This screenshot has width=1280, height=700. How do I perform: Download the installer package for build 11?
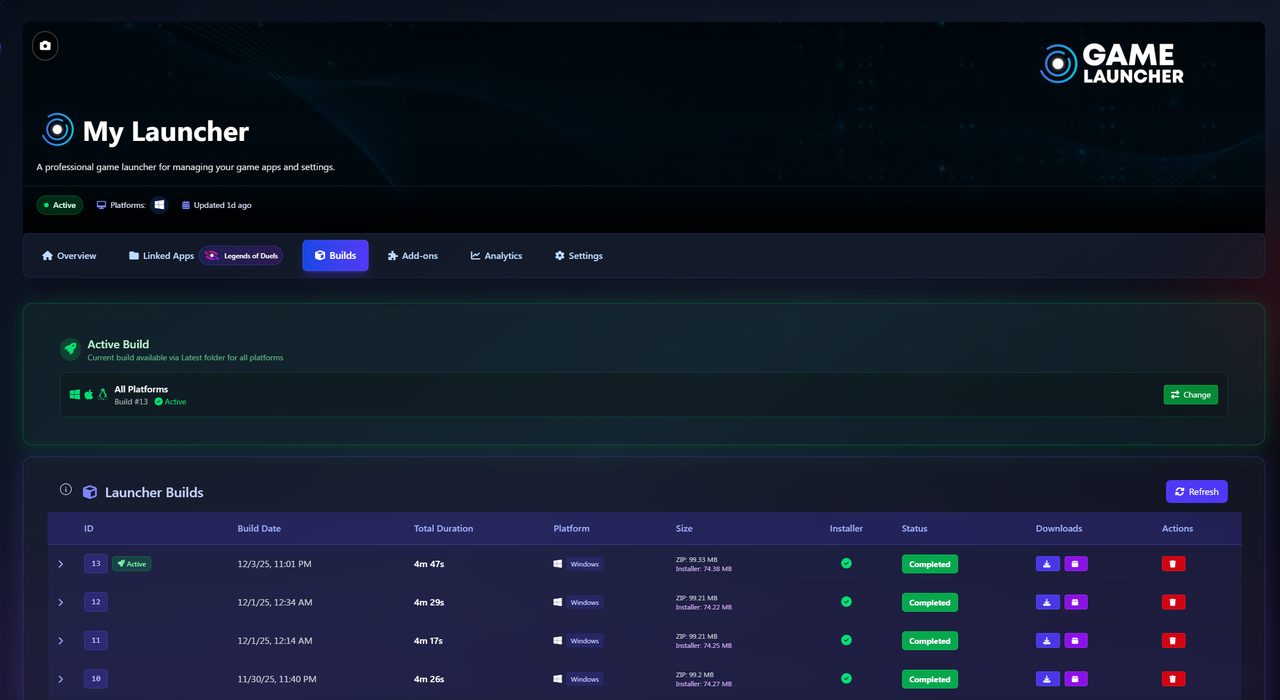click(x=1075, y=641)
